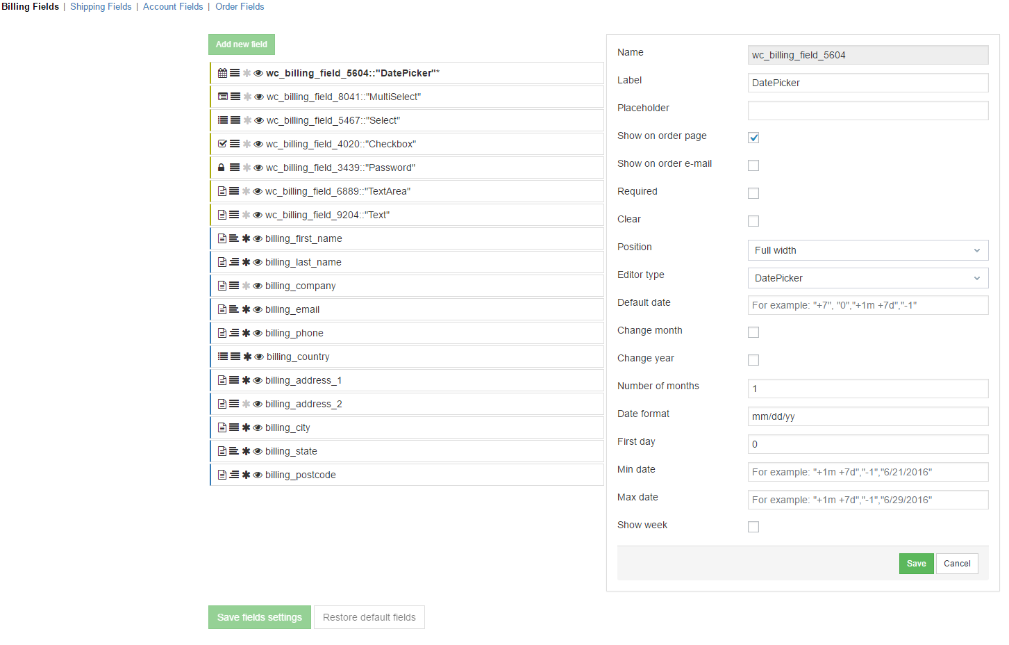1009x645 pixels.
Task: Click into the Default date input field
Action: click(x=867, y=305)
